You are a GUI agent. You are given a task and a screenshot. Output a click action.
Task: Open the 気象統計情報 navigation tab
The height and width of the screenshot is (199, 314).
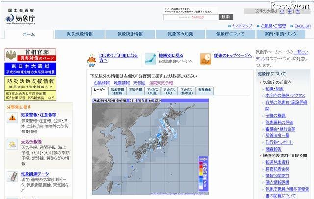pos(130,34)
